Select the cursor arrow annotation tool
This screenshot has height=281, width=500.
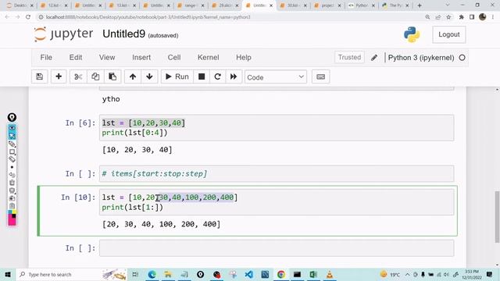tap(12, 136)
